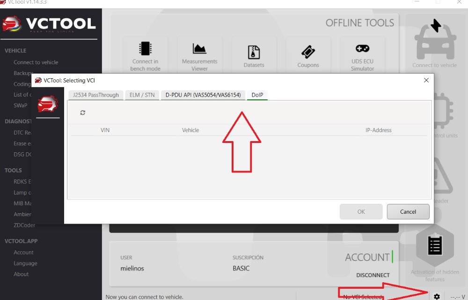Click the IP-Address column header
The height and width of the screenshot is (300, 468).
pos(379,130)
